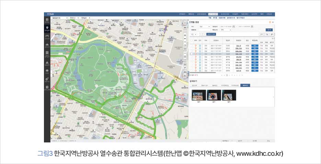Click the fullscreen extent icon in map toolbar

(x=185, y=32)
